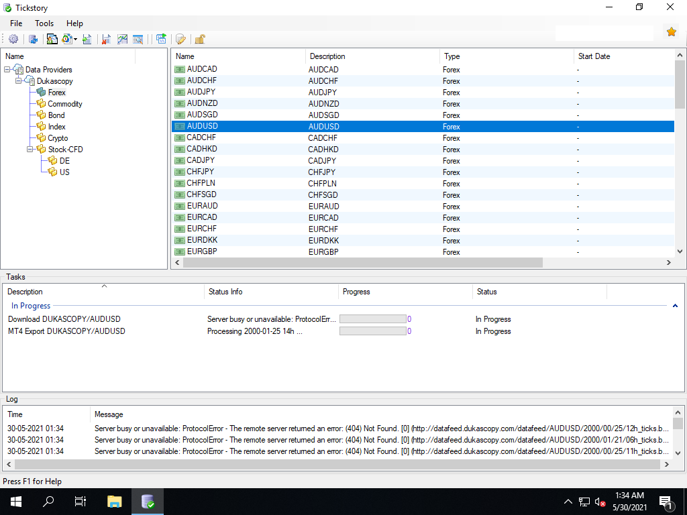This screenshot has height=515, width=687.
Task: Select the Download DUKASCOPY/AUDUSD task
Action: (64, 319)
